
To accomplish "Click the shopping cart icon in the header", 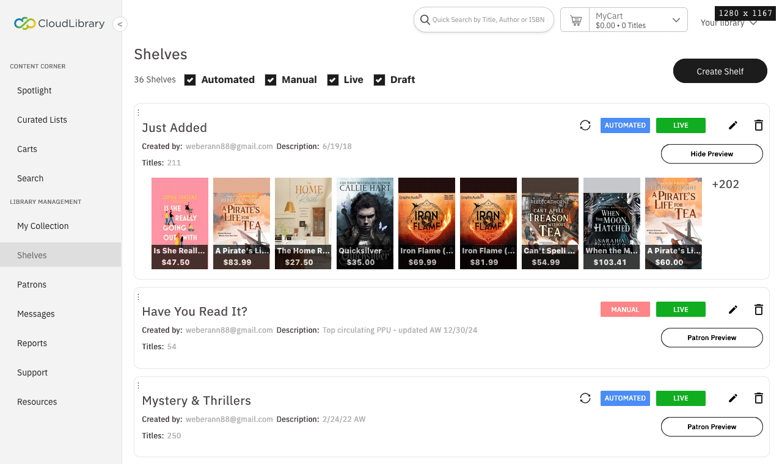I will [575, 19].
